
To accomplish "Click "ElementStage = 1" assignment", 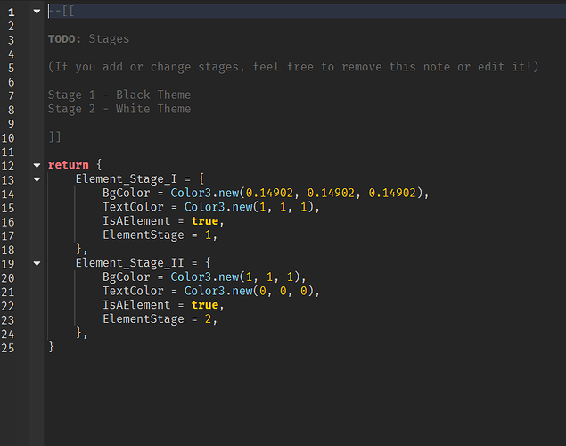I will [x=160, y=235].
